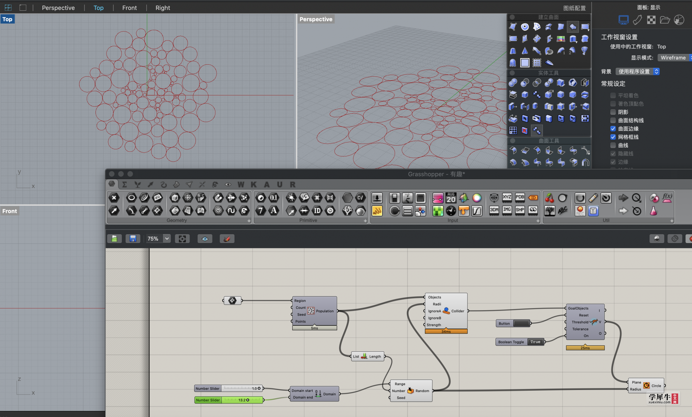
Task: Show the four-viewport layout button
Action: (x=8, y=8)
